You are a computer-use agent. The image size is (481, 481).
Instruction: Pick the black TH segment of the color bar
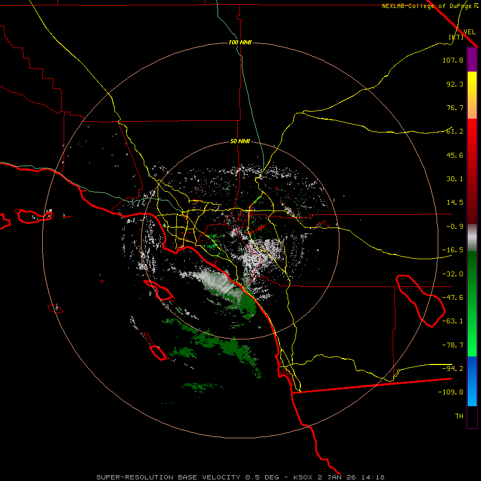472,416
